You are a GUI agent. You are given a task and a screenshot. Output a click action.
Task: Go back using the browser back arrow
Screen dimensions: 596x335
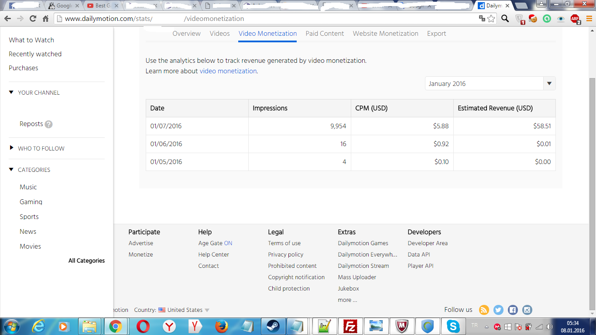pyautogui.click(x=7, y=19)
